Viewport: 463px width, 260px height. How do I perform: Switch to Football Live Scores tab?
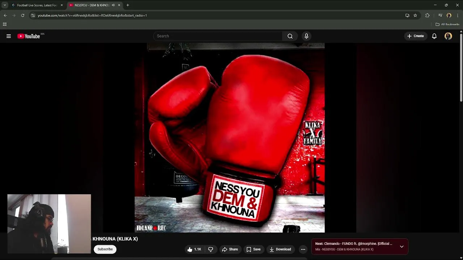click(x=37, y=5)
